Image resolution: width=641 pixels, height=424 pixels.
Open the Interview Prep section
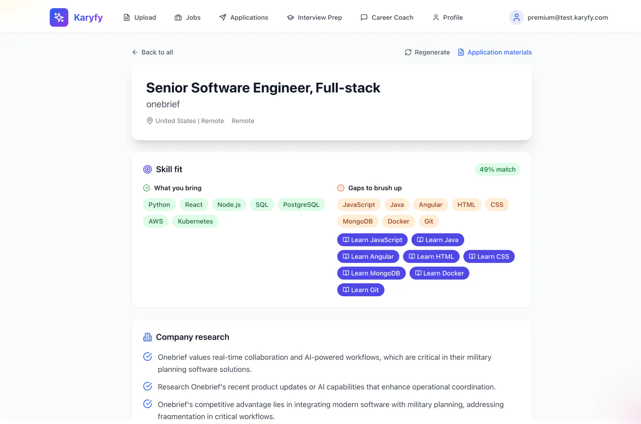pos(314,17)
